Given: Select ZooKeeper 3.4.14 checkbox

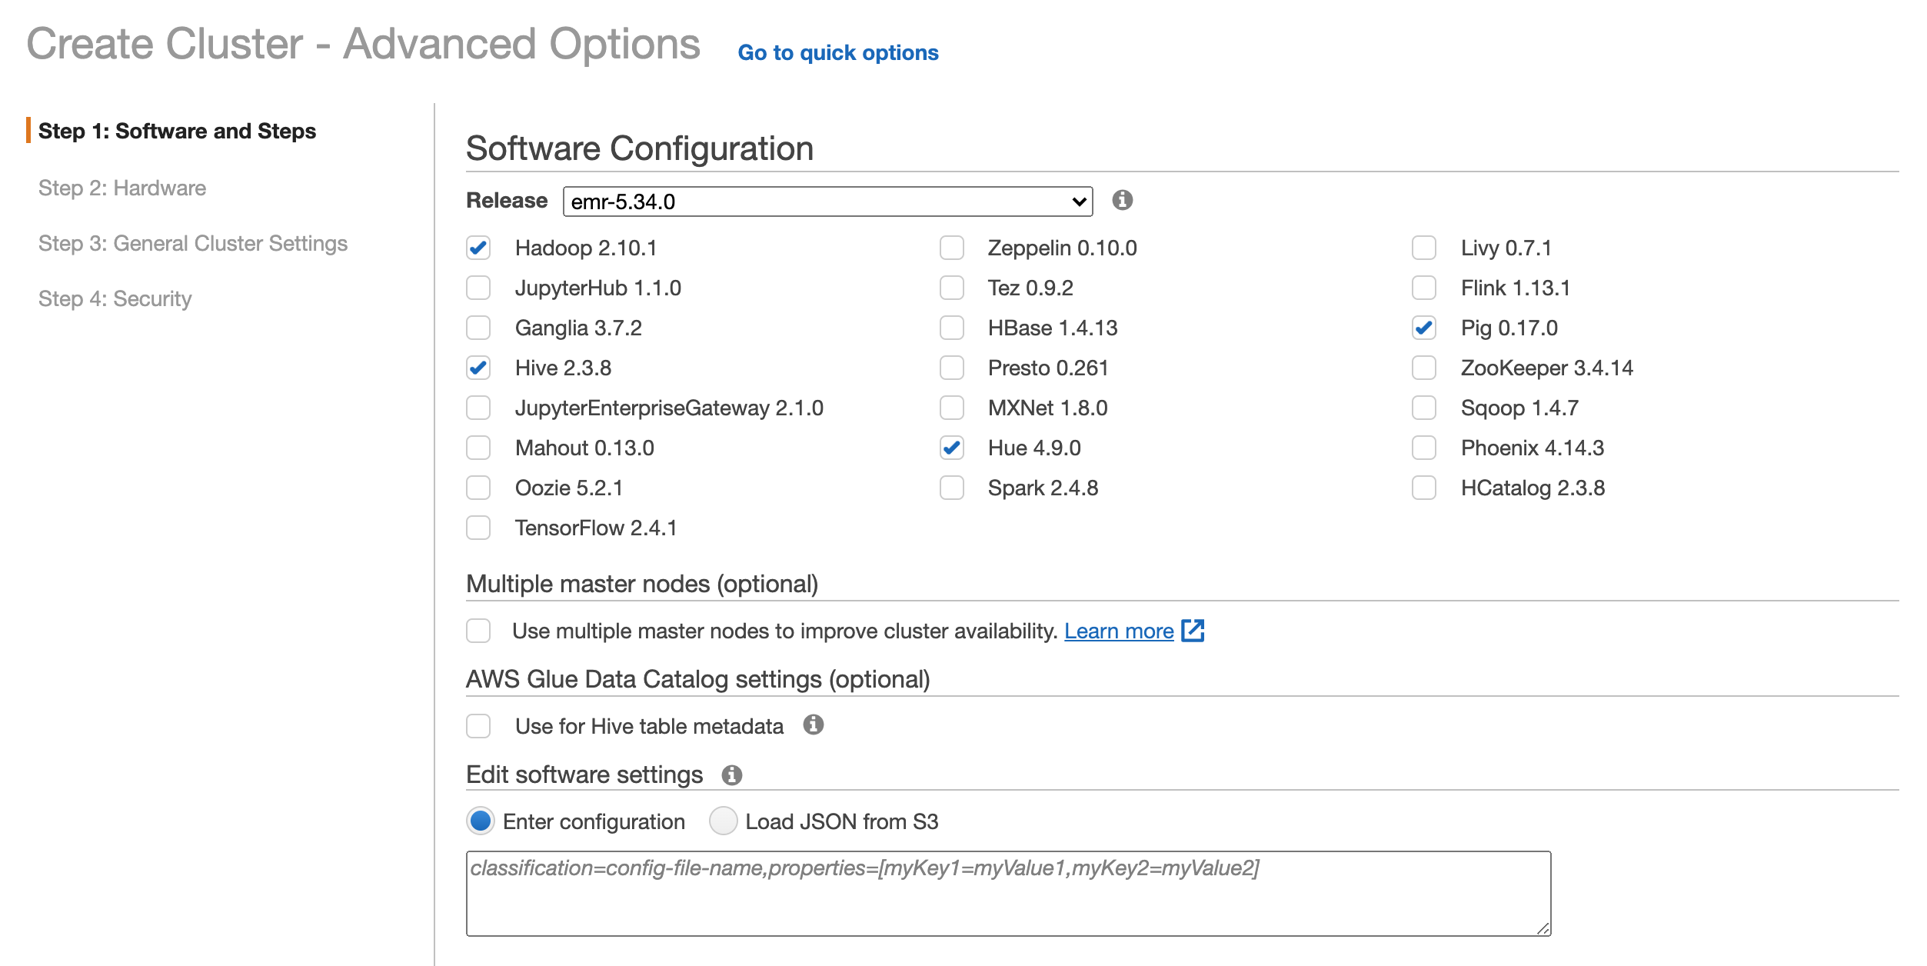Looking at the screenshot, I should pos(1424,368).
